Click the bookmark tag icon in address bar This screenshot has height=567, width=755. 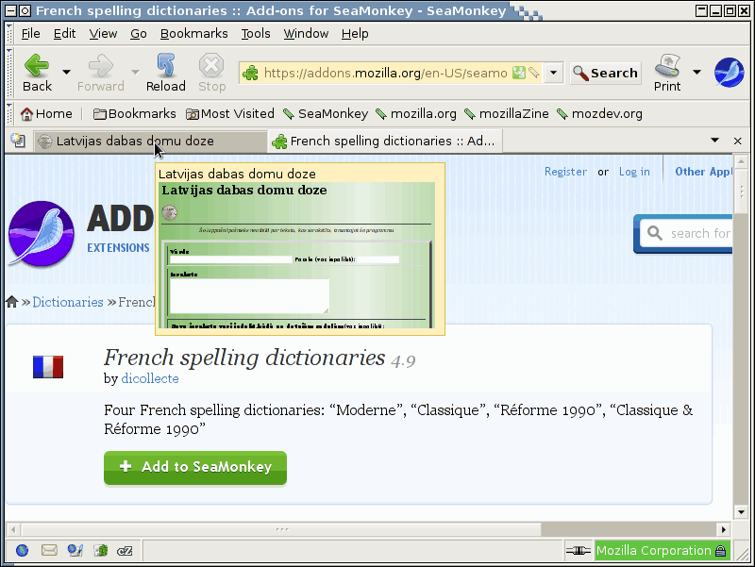coord(533,73)
